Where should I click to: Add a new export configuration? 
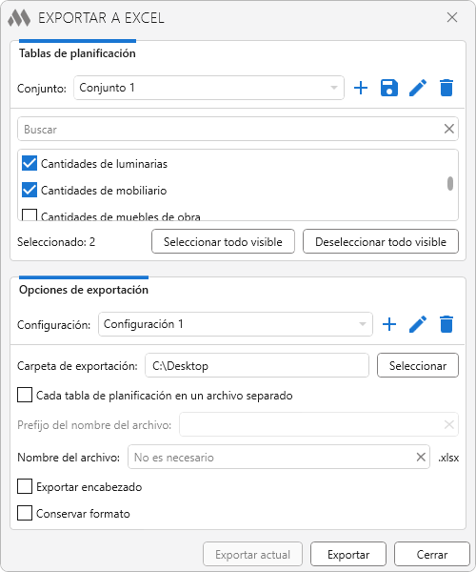pos(389,324)
